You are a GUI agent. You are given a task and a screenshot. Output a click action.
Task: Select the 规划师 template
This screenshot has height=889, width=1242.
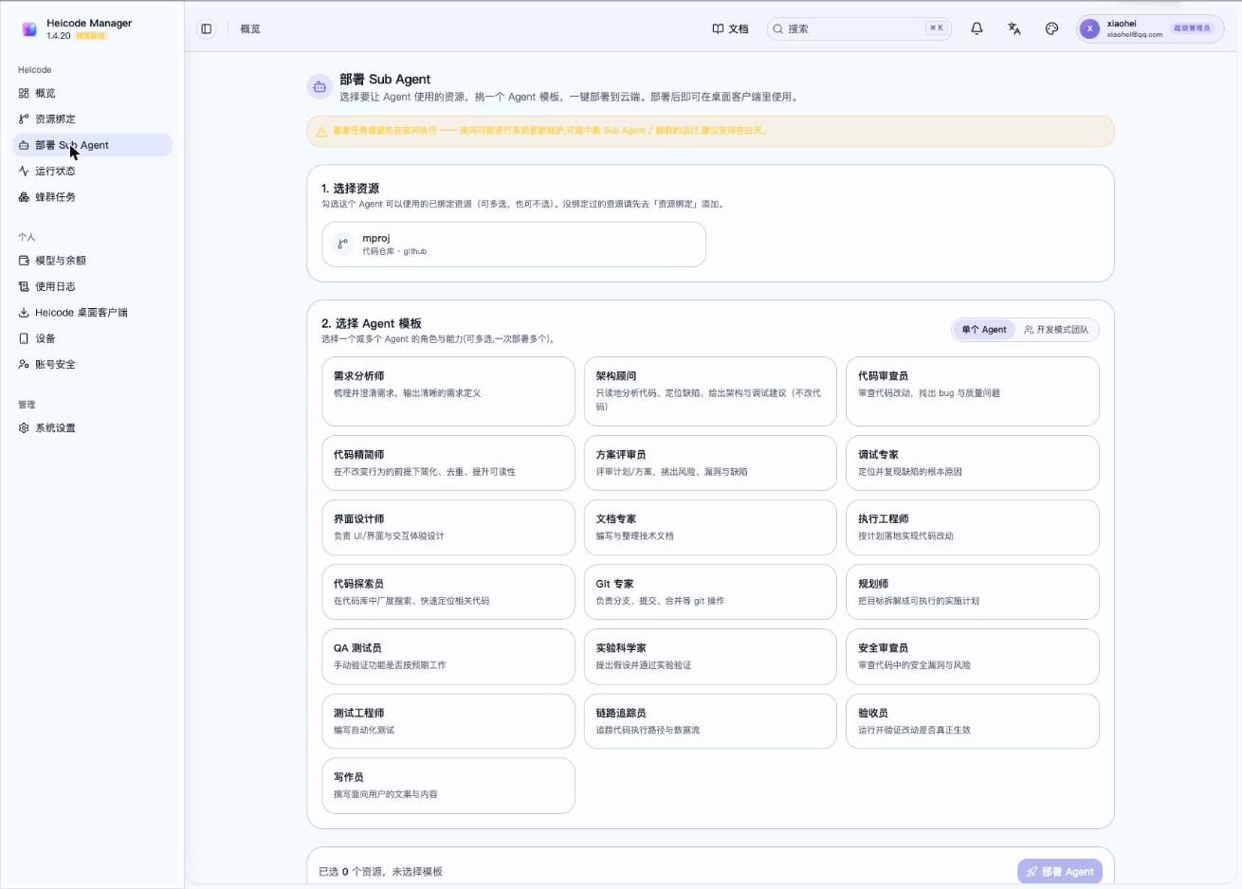coord(973,592)
